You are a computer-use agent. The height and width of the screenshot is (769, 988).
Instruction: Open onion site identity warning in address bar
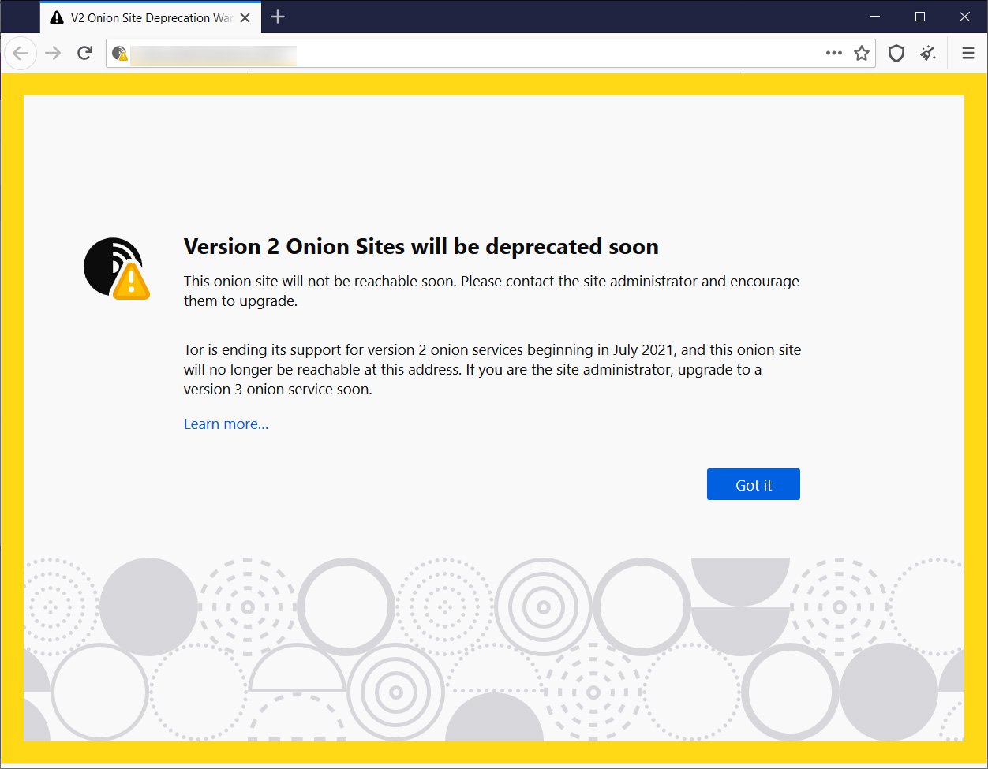(120, 54)
